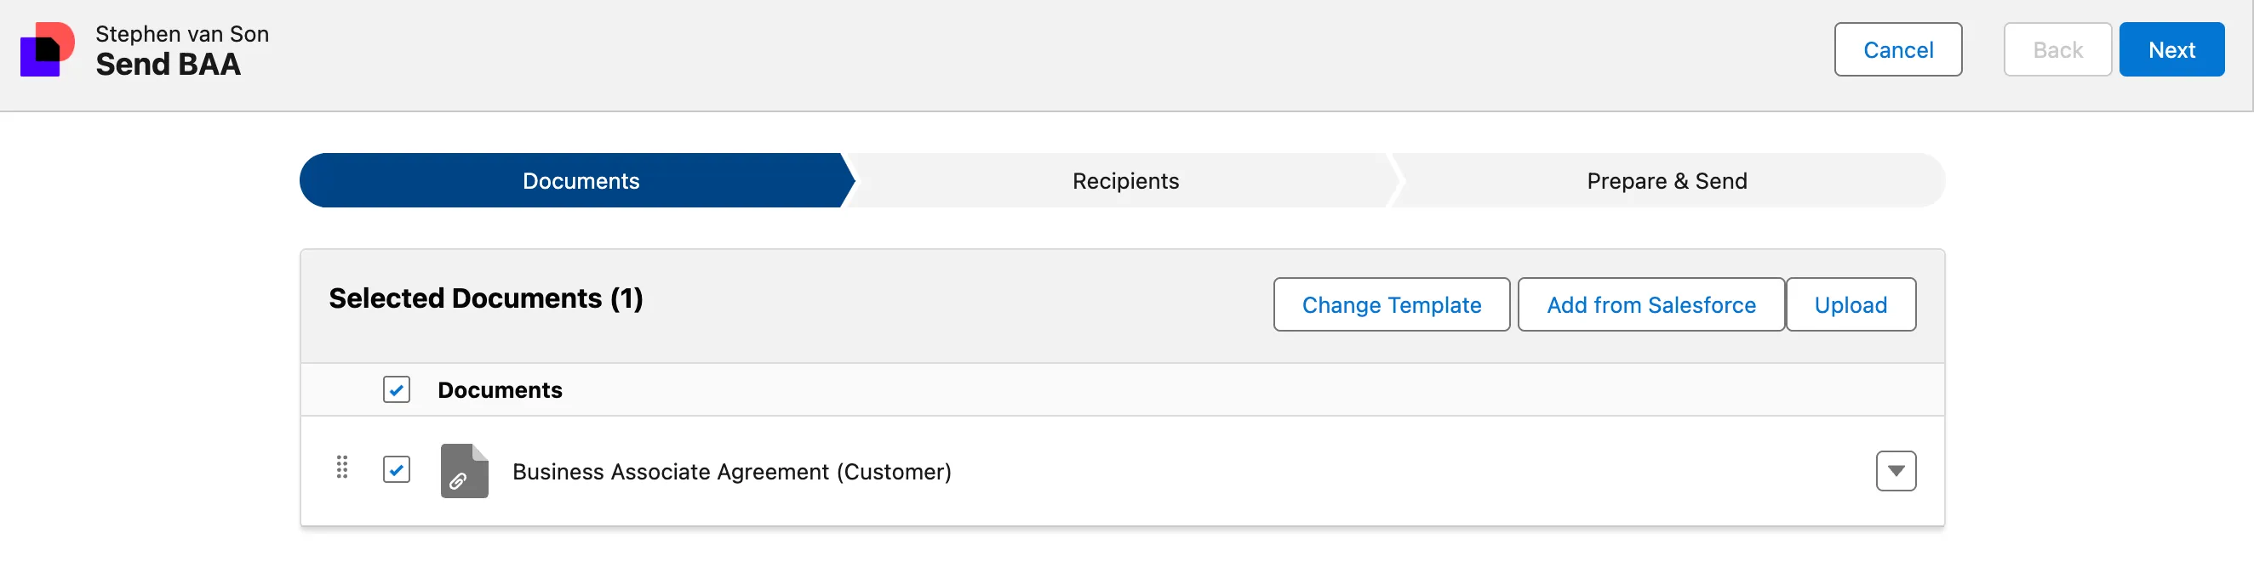Choose Add from Salesforce

(x=1650, y=305)
